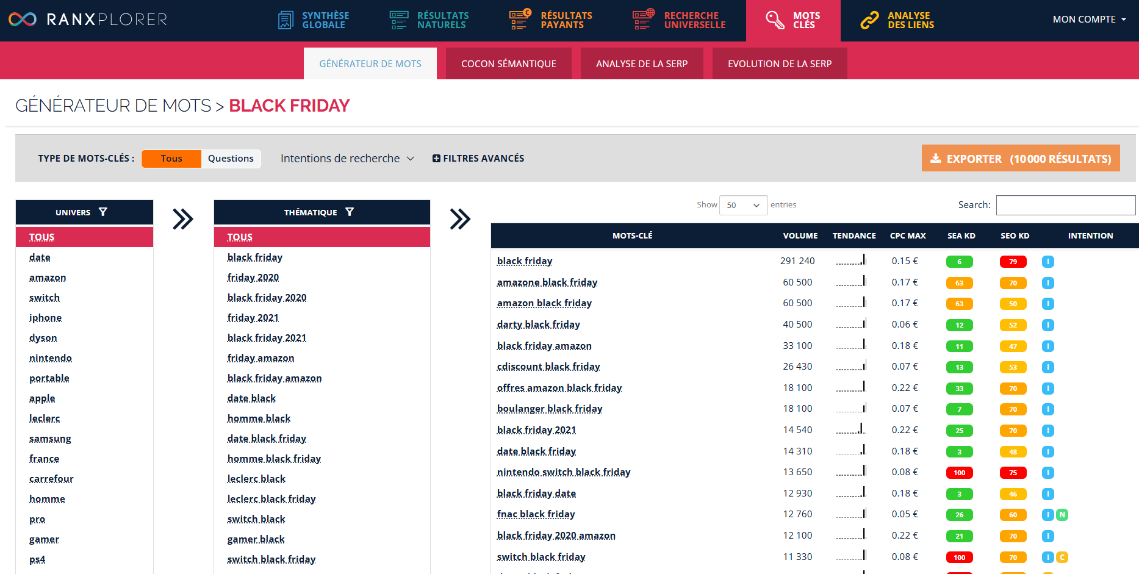The width and height of the screenshot is (1139, 574).
Task: Open Synthèse Globale section
Action: (314, 20)
